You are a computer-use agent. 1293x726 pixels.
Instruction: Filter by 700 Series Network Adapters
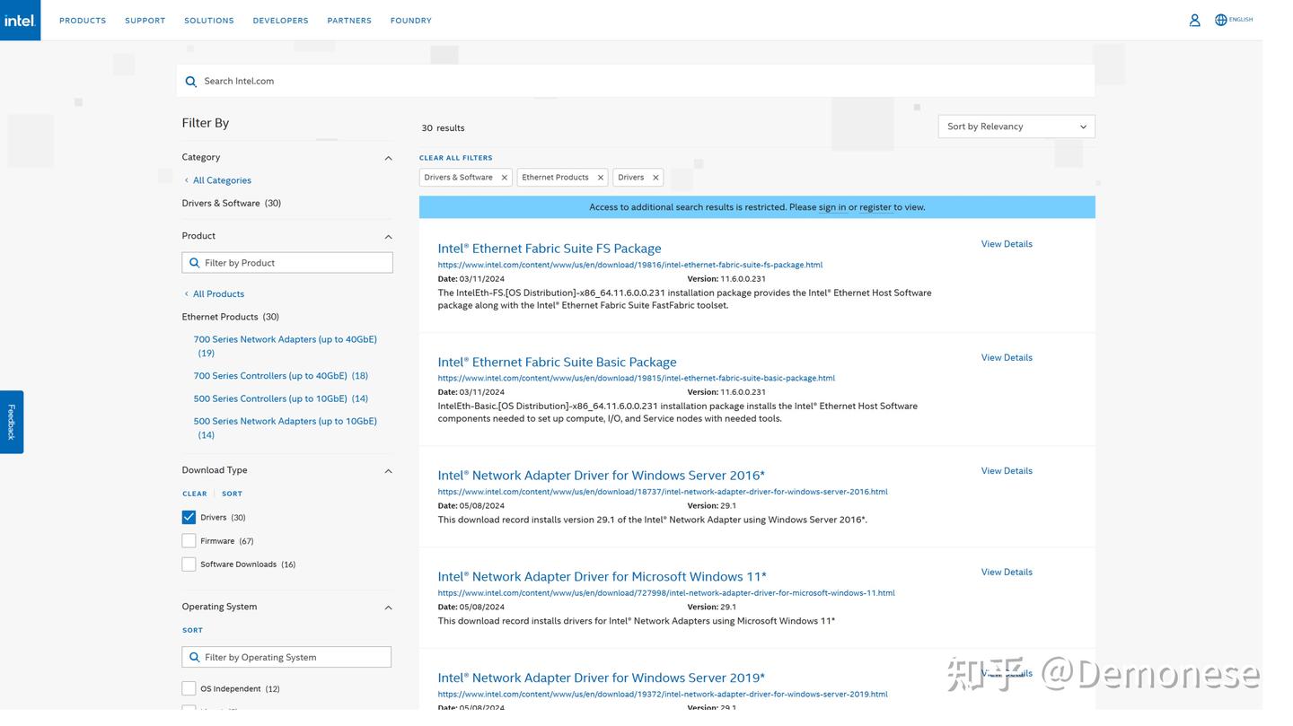click(286, 346)
